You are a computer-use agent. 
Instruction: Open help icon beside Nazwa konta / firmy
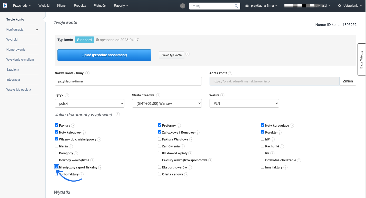click(x=87, y=73)
